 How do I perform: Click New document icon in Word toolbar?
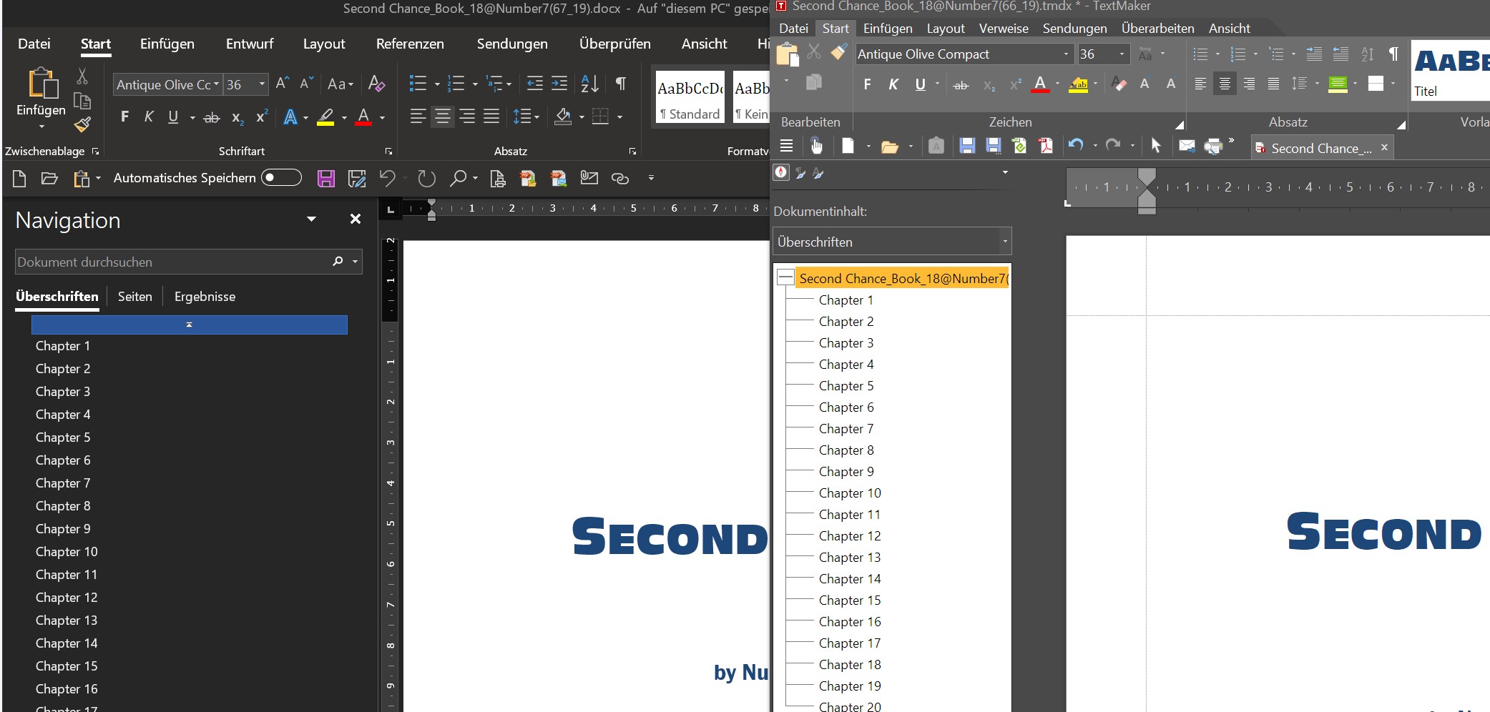click(19, 178)
